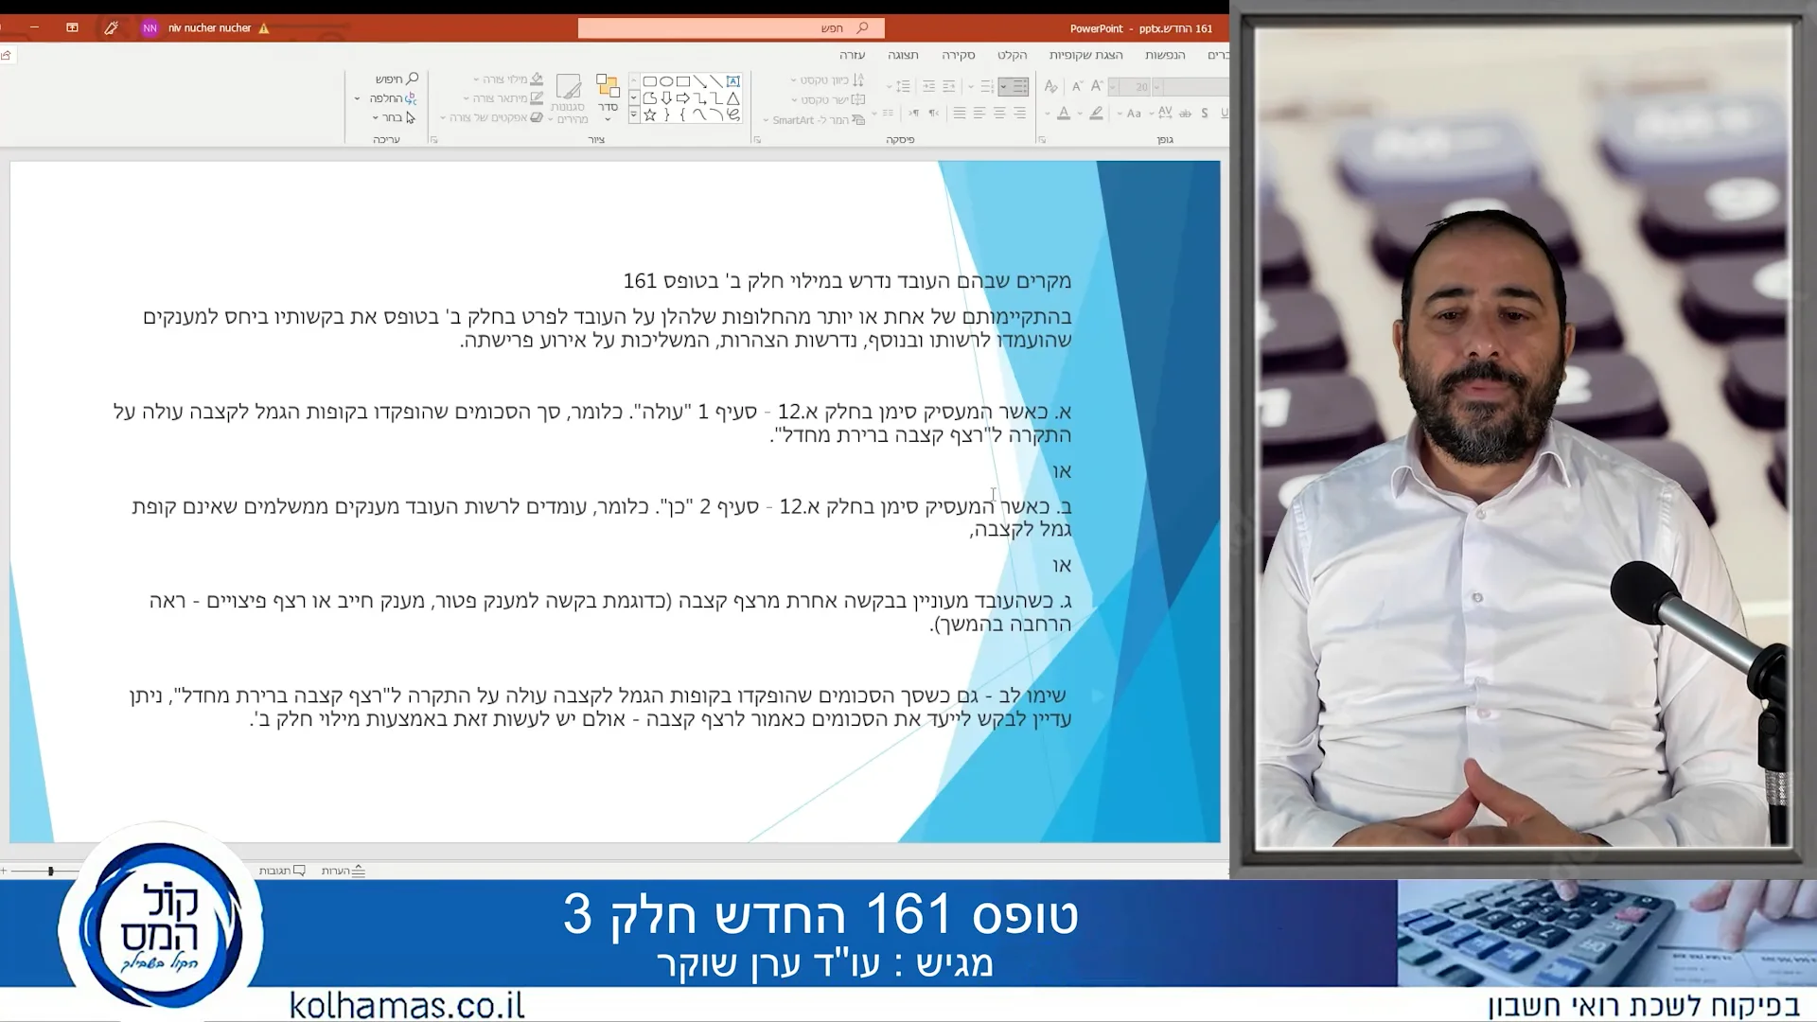Screen dimensions: 1817x1022
Task: Toggle strikethrough formatting in the font group
Action: tap(1187, 114)
